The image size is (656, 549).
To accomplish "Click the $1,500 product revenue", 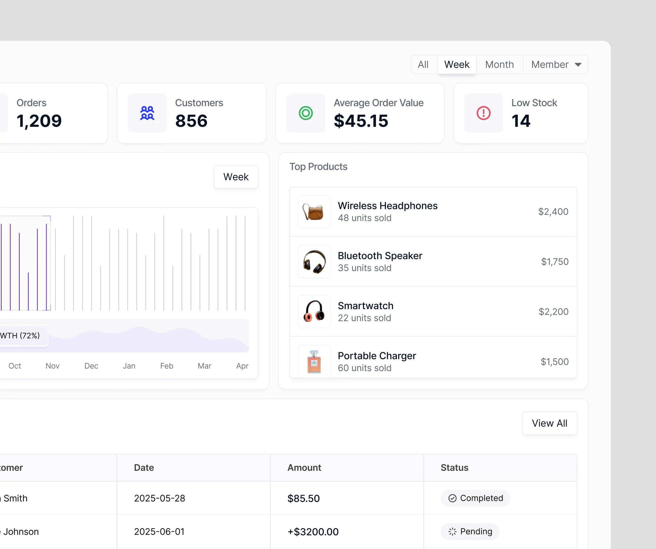I will pyautogui.click(x=554, y=361).
